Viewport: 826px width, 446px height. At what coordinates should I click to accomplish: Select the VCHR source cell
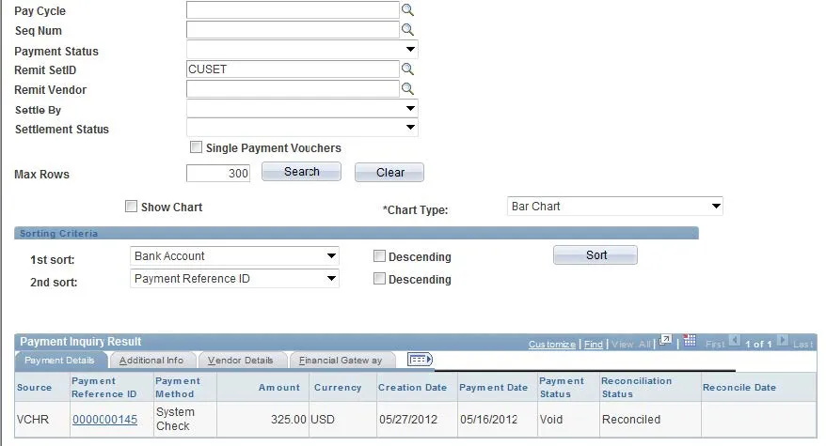pos(42,419)
